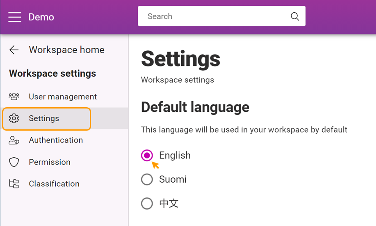Click the back arrow icon

pos(14,50)
